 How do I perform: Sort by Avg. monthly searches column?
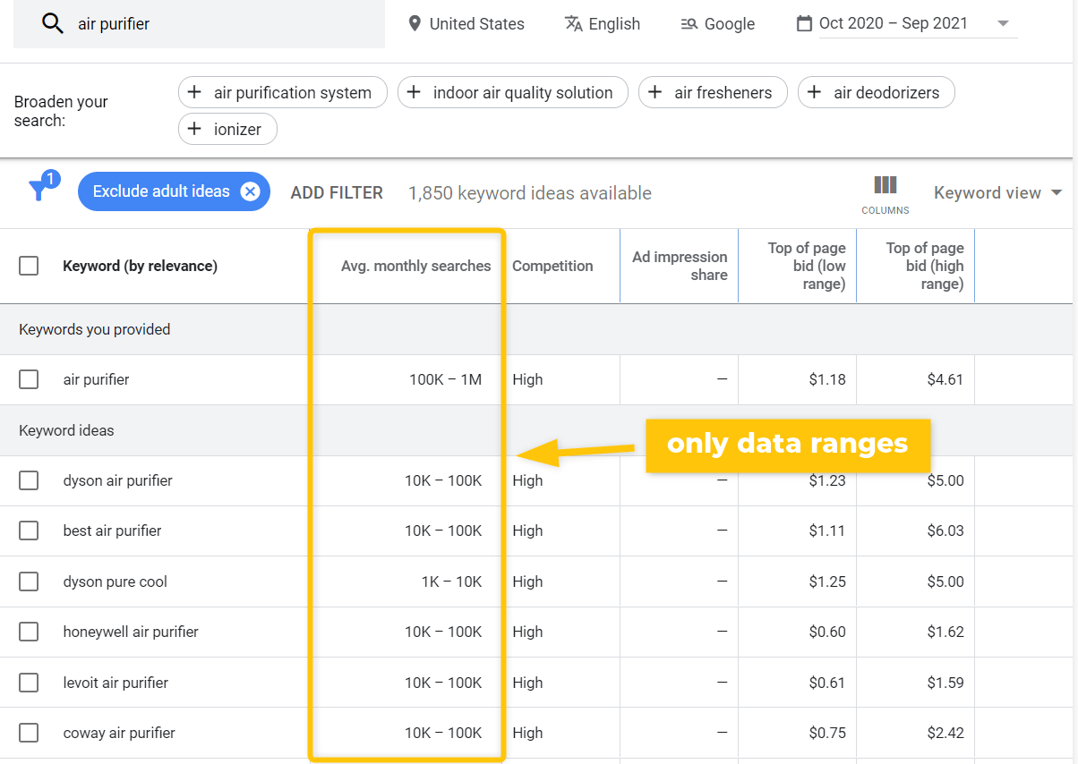coord(415,266)
